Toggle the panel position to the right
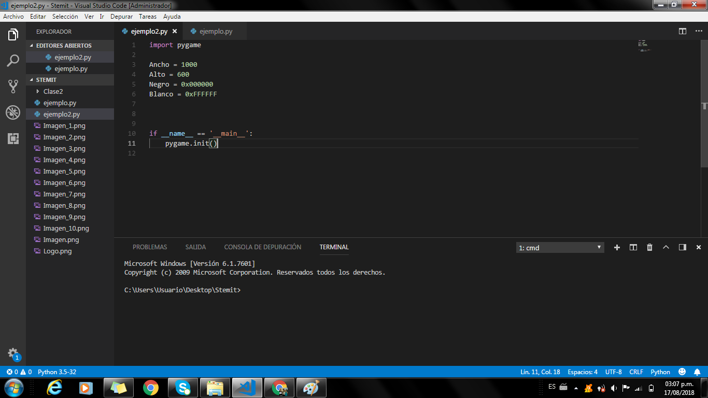The height and width of the screenshot is (398, 708). [683, 248]
